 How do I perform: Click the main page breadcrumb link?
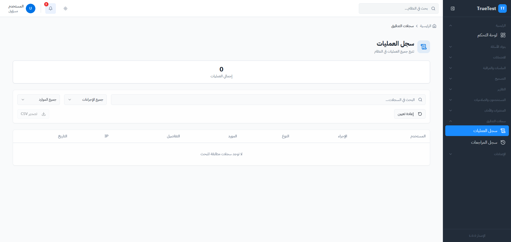[x=425, y=26]
